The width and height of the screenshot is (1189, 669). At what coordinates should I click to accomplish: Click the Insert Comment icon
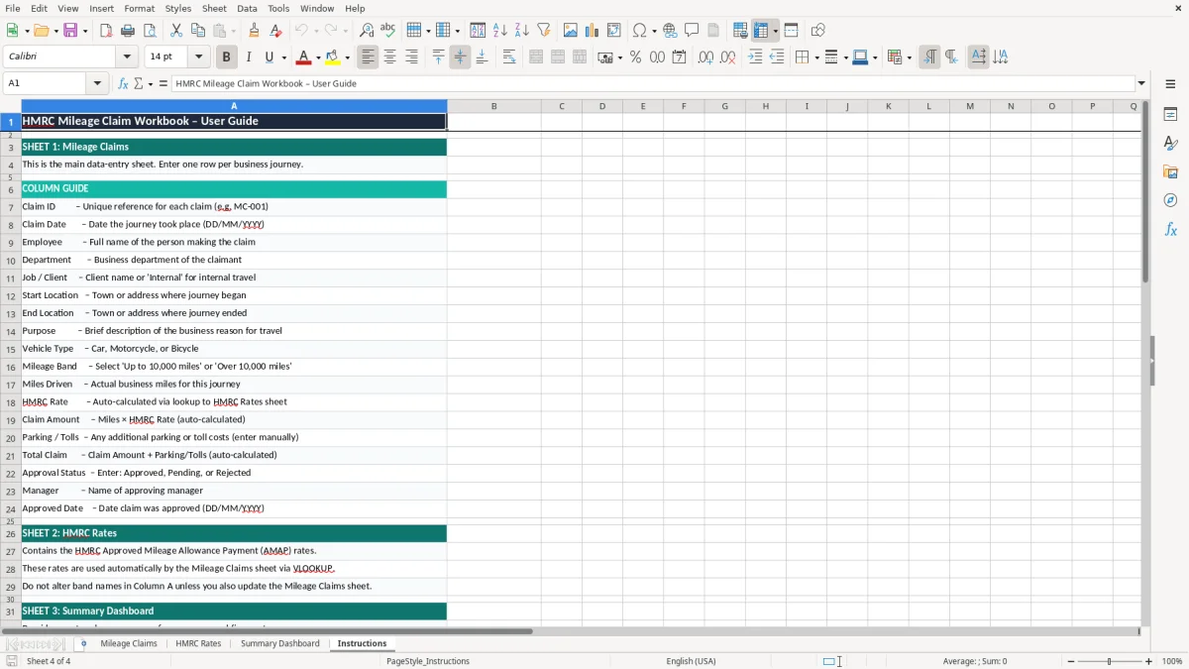coord(692,31)
